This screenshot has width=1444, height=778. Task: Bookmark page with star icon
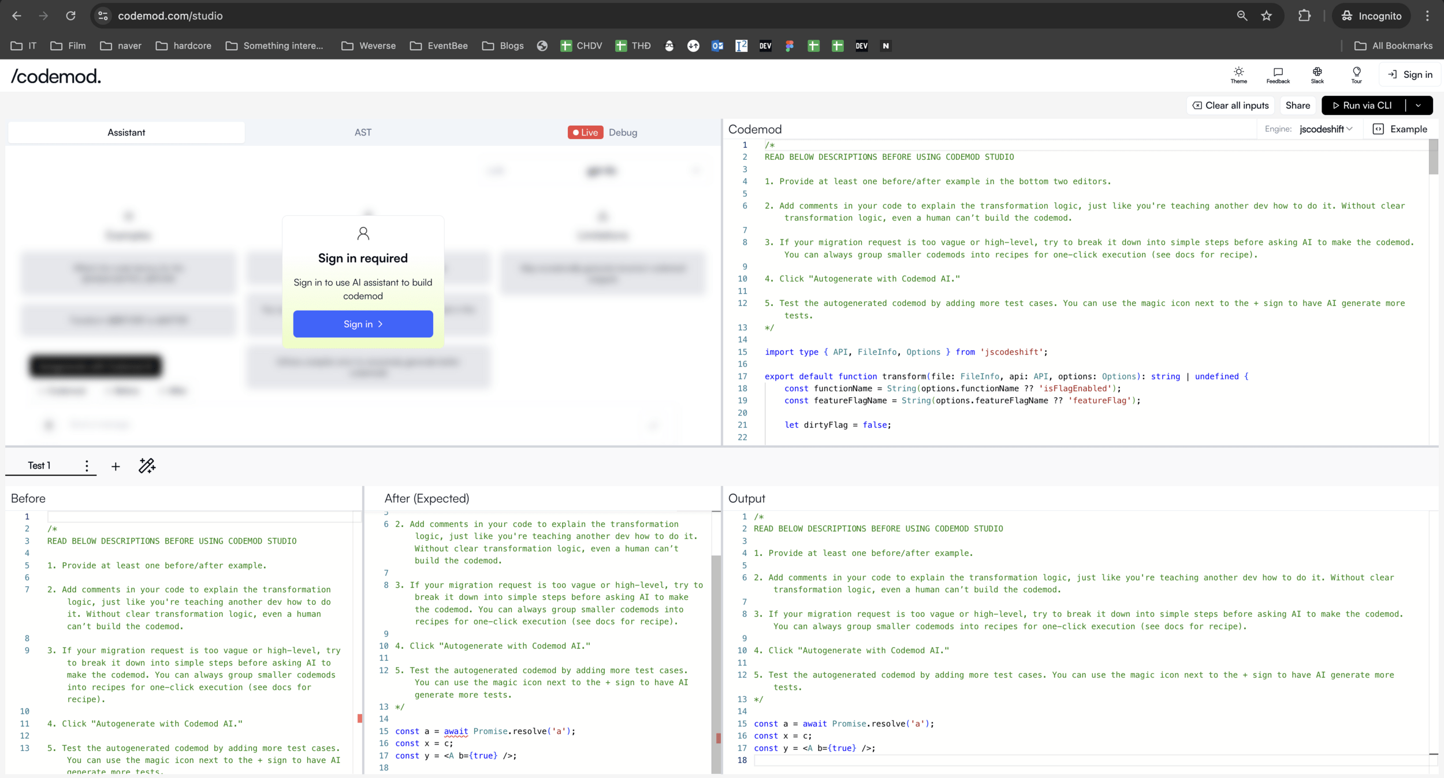click(x=1266, y=16)
